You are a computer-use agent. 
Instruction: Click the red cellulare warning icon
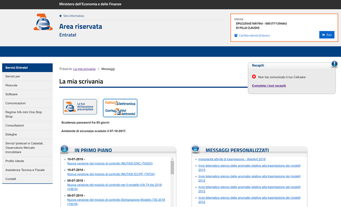pyautogui.click(x=254, y=77)
